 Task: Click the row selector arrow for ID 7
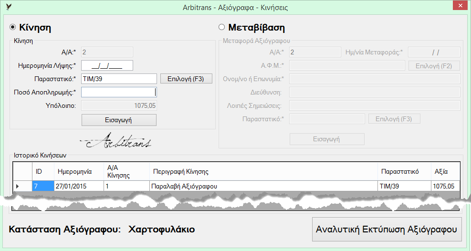point(22,186)
